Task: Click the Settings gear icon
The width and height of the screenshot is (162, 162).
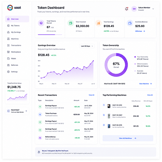Action: pyautogui.click(x=8, y=72)
